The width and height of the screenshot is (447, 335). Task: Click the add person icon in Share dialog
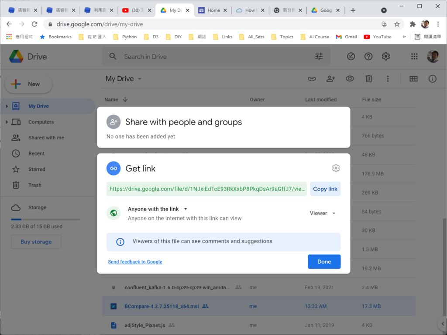[x=113, y=122]
